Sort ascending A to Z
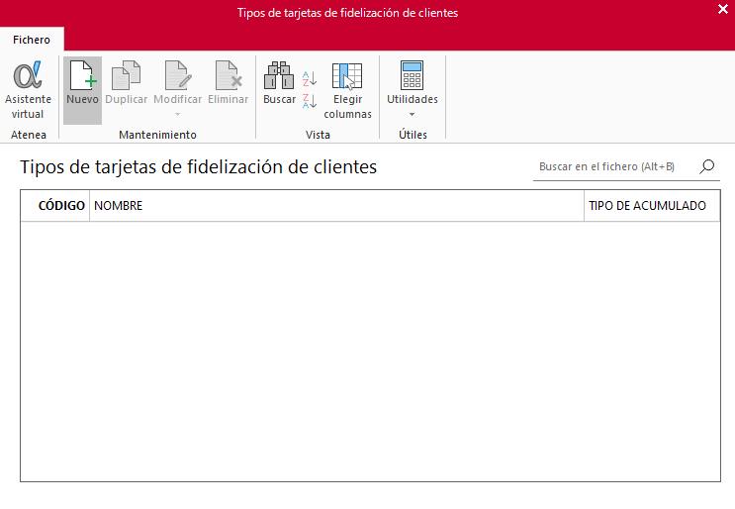 pyautogui.click(x=310, y=78)
